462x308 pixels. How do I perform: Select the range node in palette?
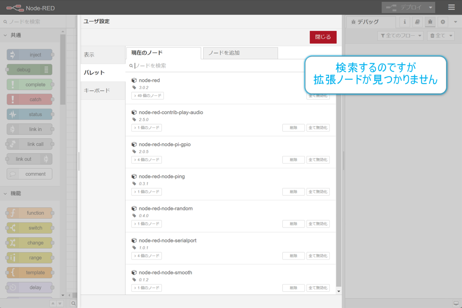click(x=30, y=258)
